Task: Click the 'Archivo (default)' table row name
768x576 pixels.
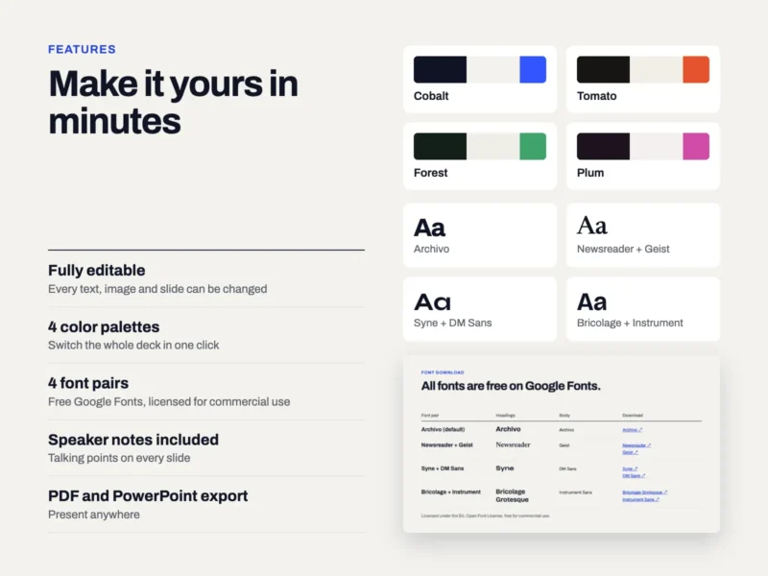Action: point(443,429)
